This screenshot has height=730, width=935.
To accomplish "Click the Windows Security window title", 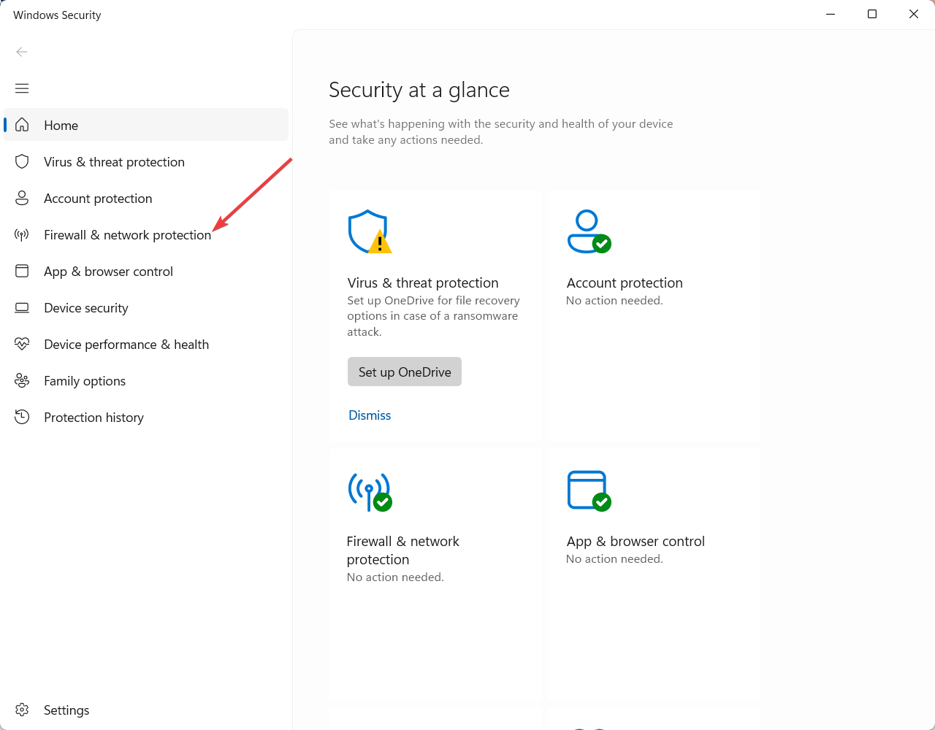I will coord(57,15).
